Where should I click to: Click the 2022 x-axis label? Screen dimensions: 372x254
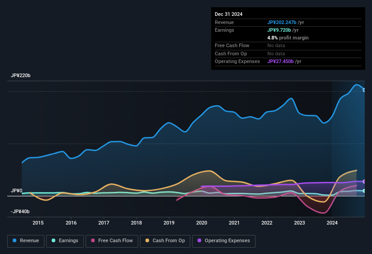click(x=267, y=223)
